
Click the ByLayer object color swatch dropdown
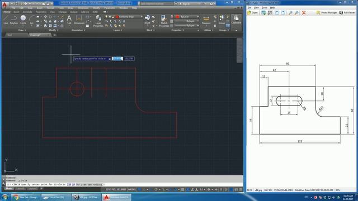pyautogui.click(x=187, y=17)
